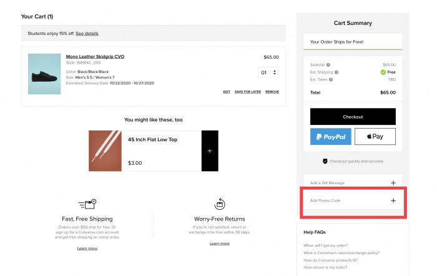Save the Skidgrip shoe for later
This screenshot has height=276, width=437.
coord(247,92)
